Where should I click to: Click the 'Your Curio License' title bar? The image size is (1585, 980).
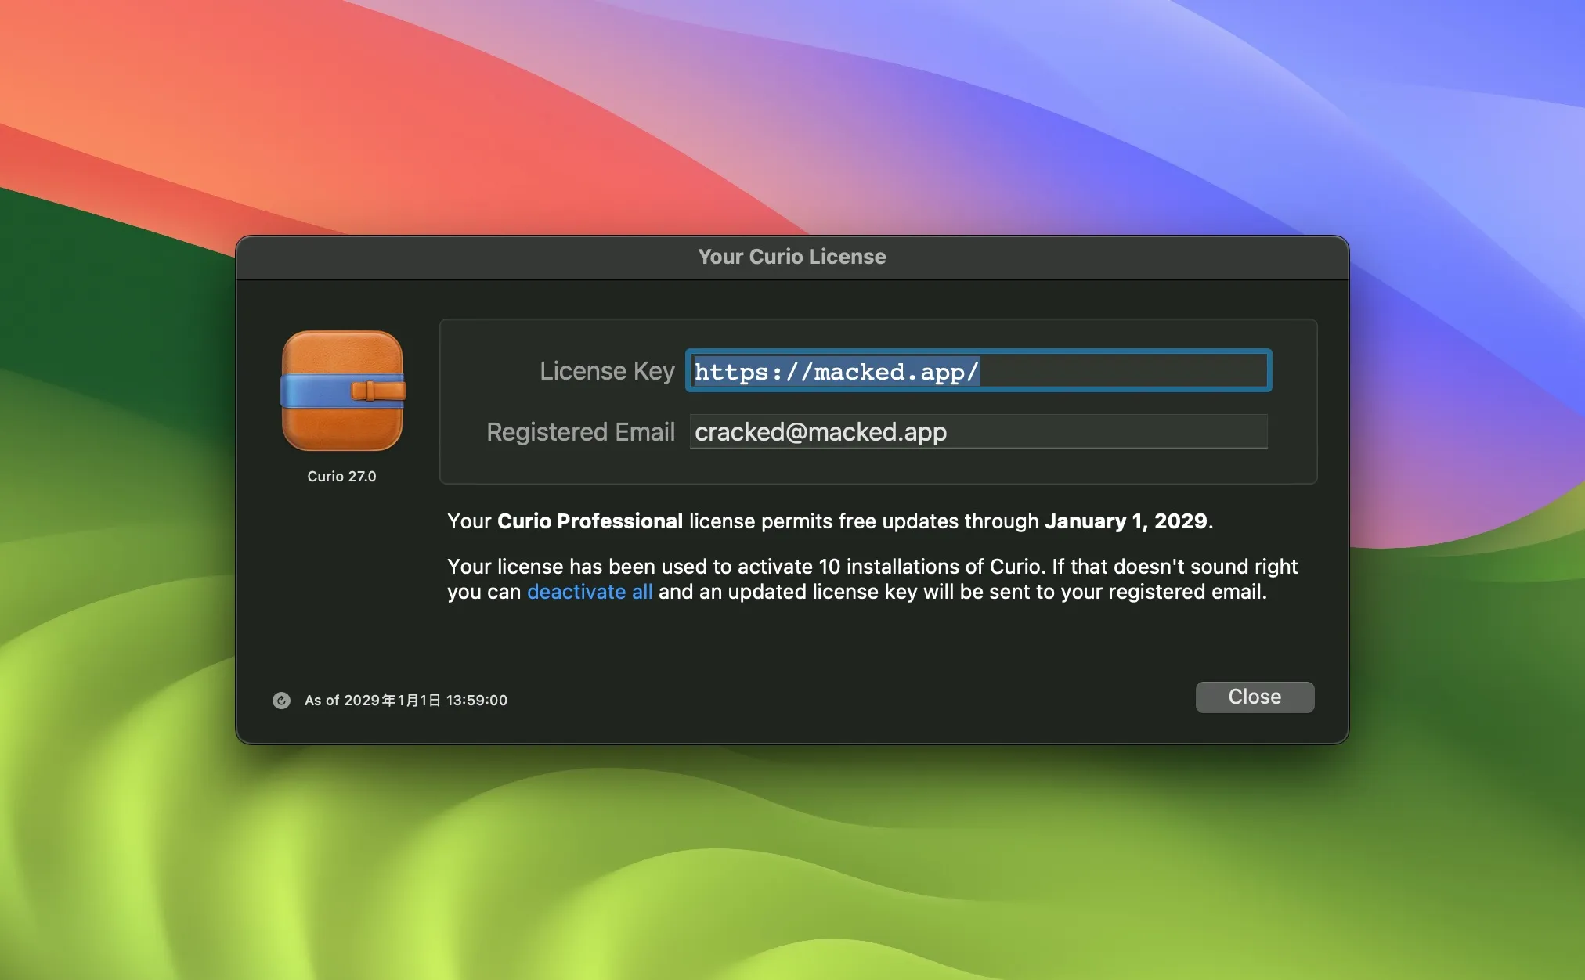[x=792, y=257]
